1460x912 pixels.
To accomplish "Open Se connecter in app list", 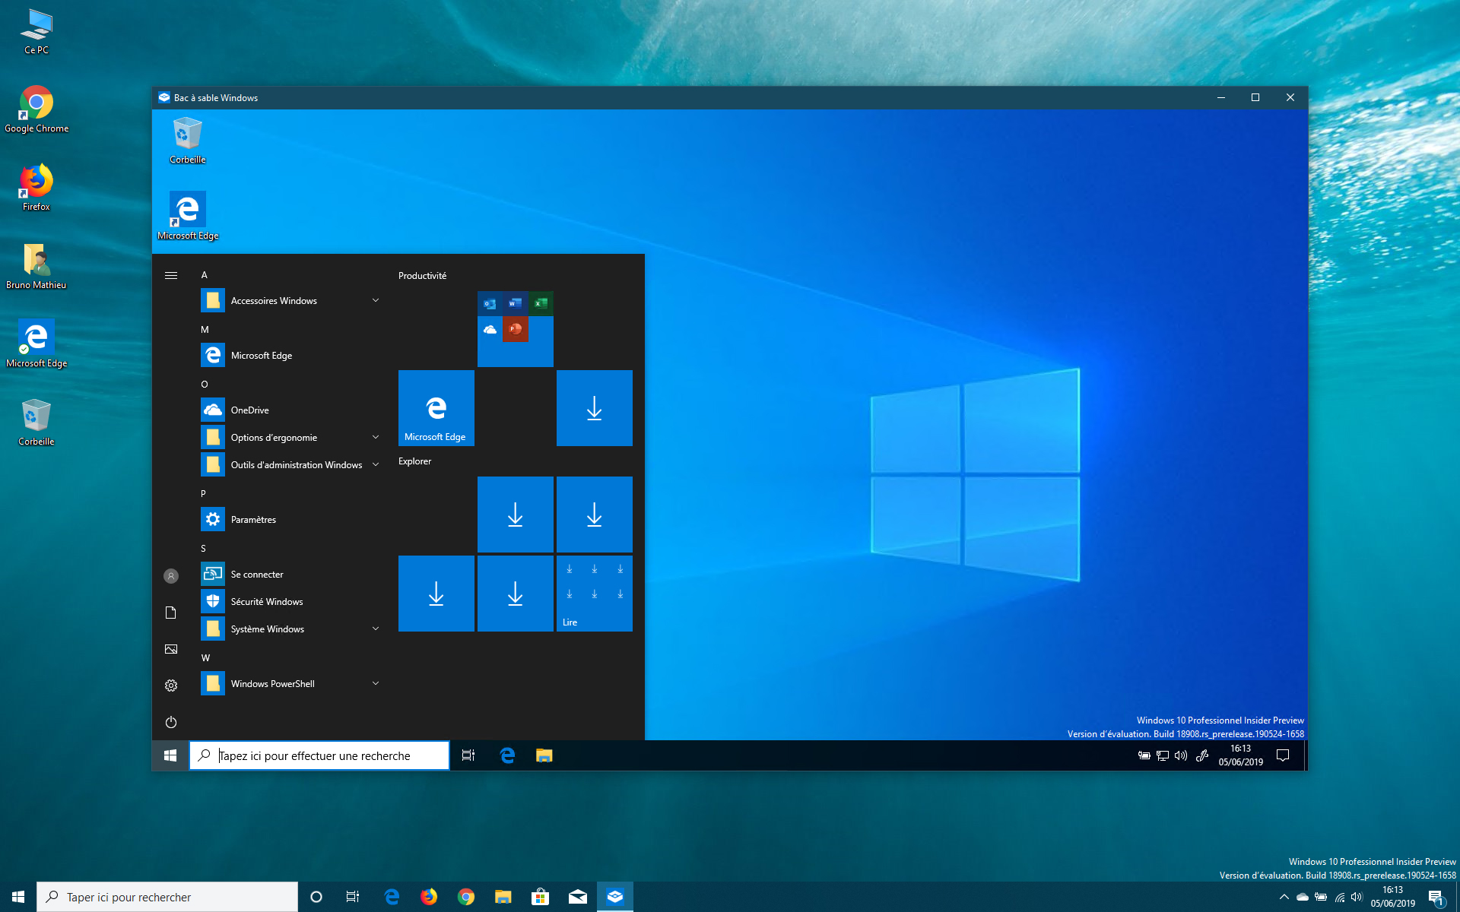I will click(292, 575).
